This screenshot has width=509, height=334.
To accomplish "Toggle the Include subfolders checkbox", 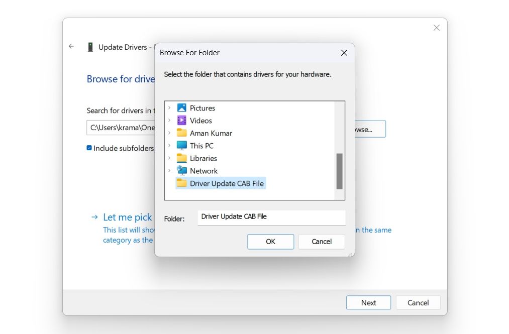I will [x=89, y=148].
